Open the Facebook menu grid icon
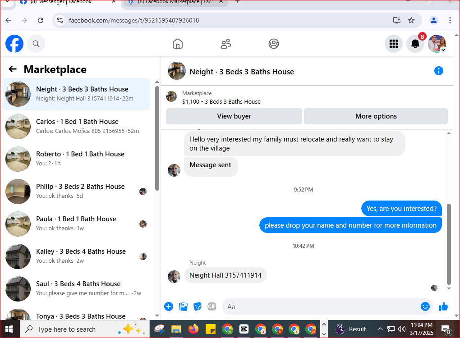This screenshot has height=338, width=460. click(393, 44)
